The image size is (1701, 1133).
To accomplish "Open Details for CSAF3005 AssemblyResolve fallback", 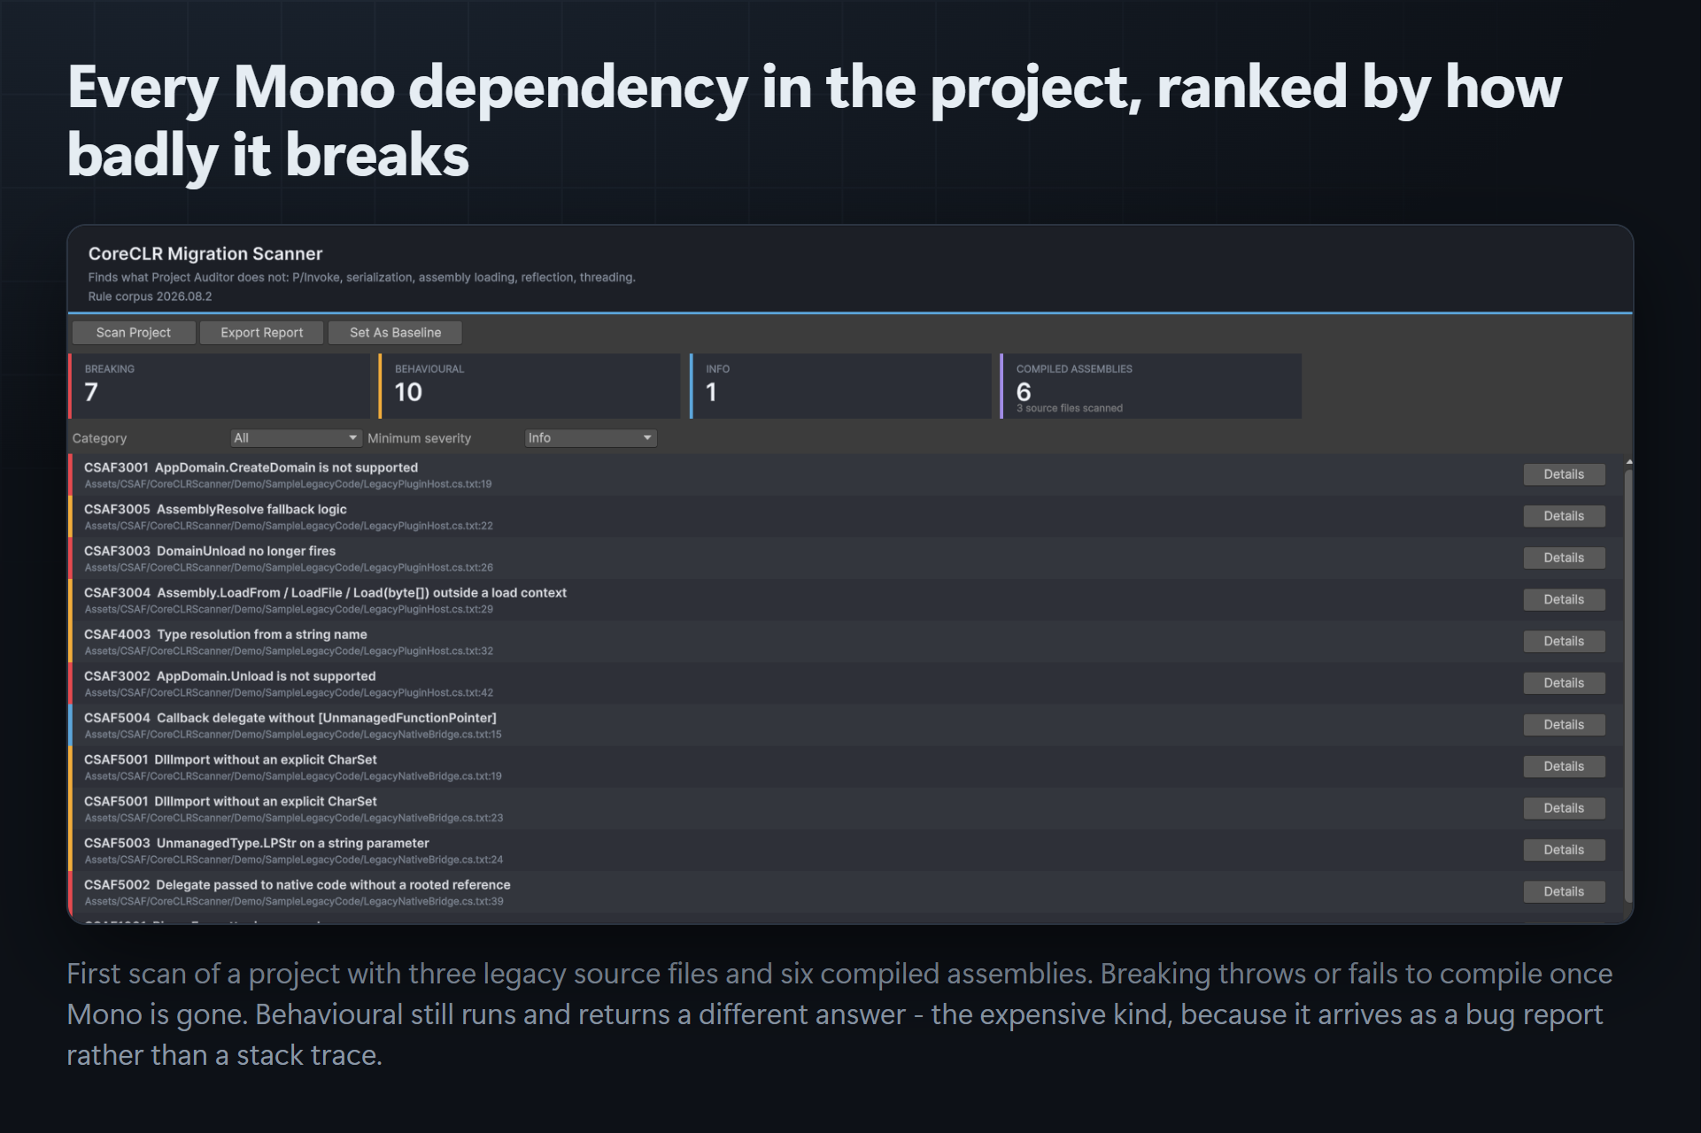I will 1564,516.
